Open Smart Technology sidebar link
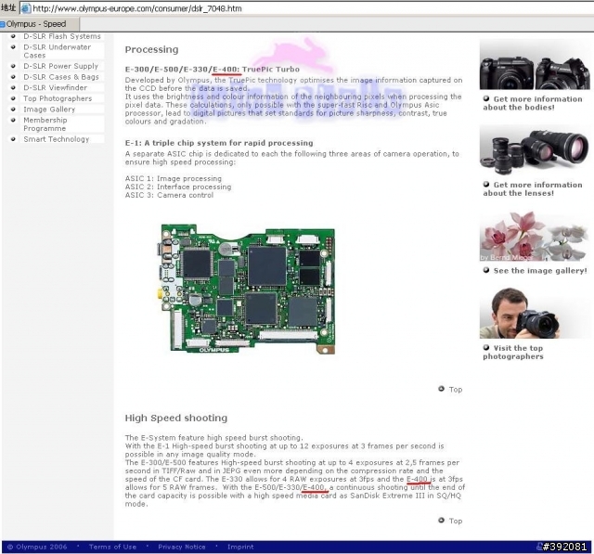The width and height of the screenshot is (594, 554). tap(57, 139)
